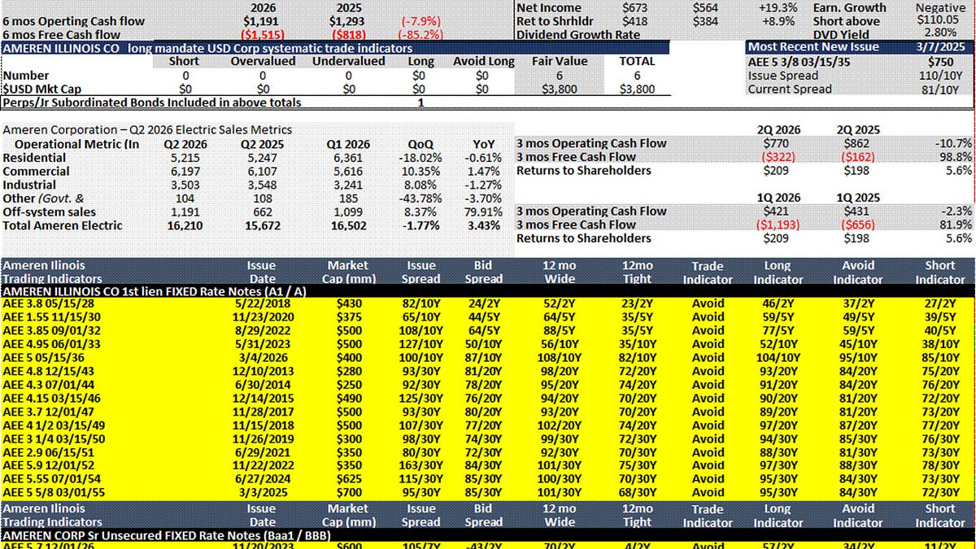Click the 'Commercial' metric row label
The width and height of the screenshot is (976, 549).
(36, 172)
